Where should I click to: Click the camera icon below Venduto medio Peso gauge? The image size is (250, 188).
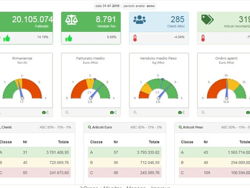[x=180, y=113]
